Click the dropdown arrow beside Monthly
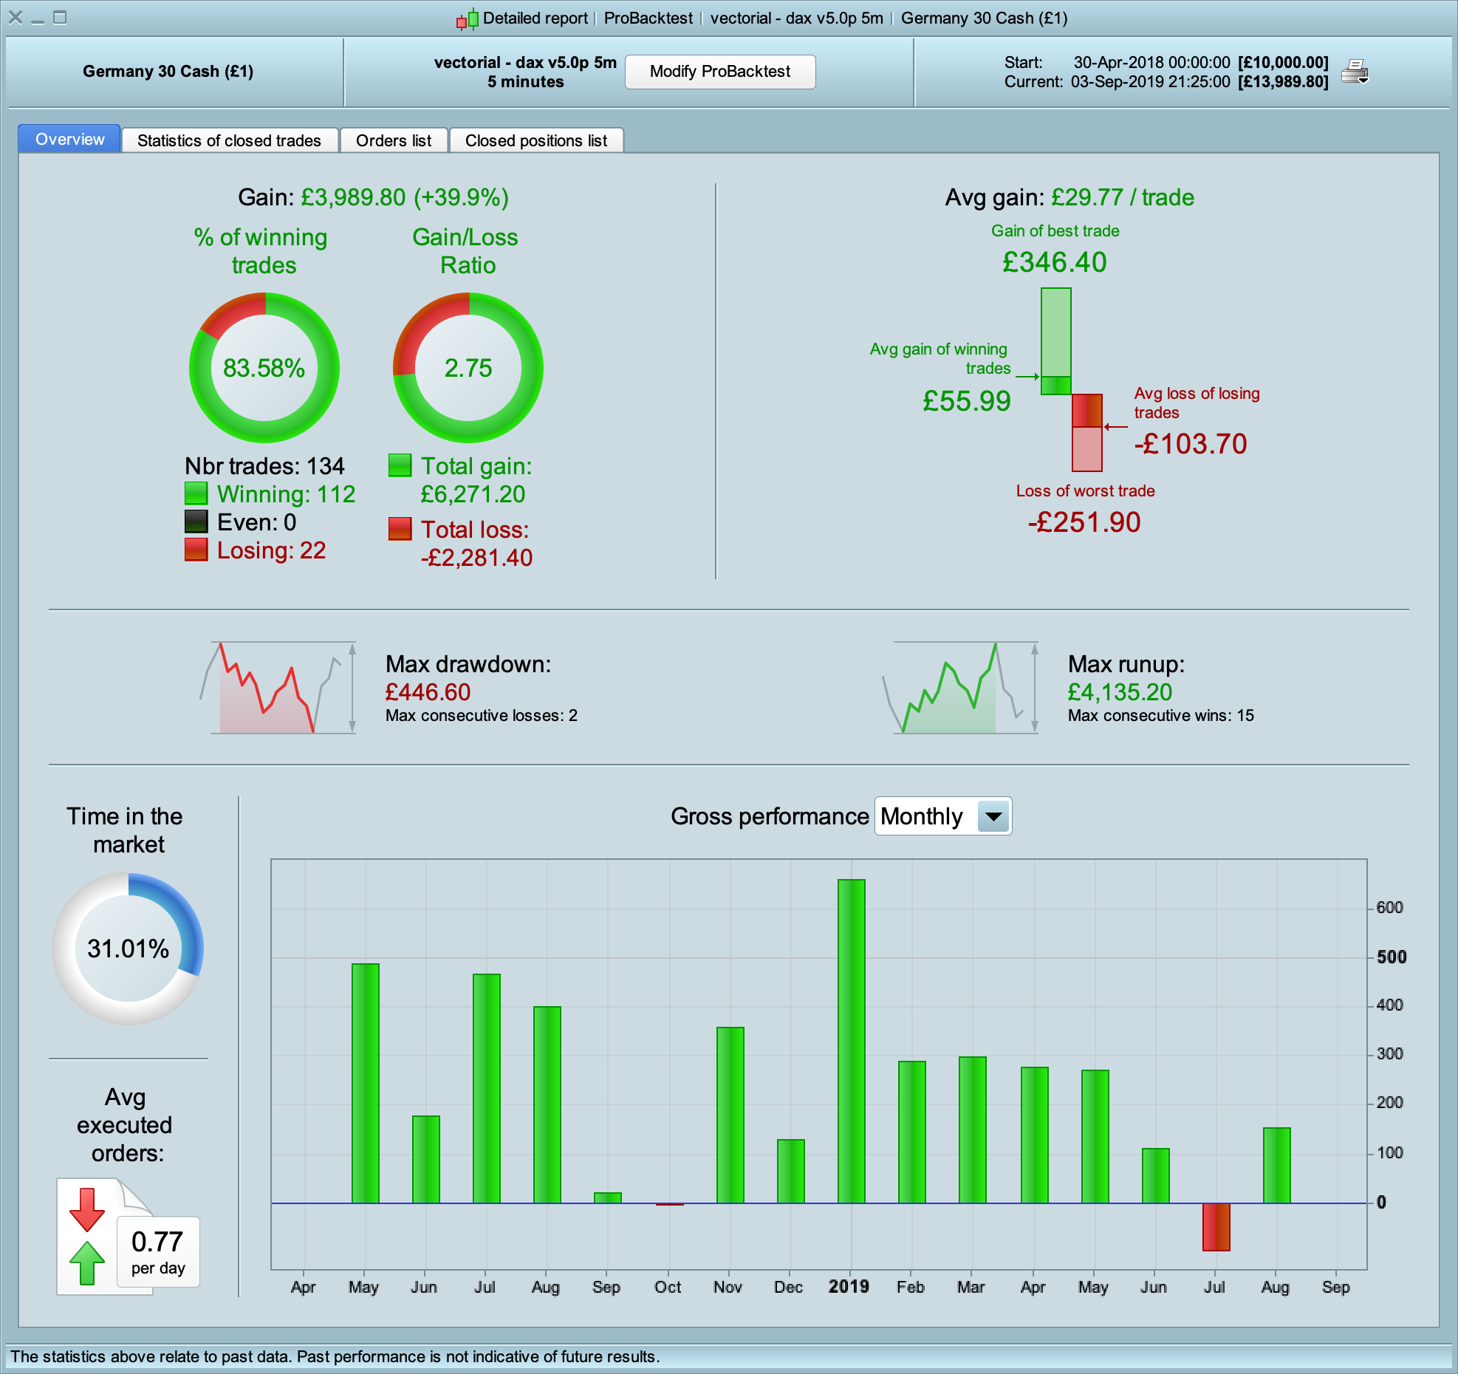Viewport: 1458px width, 1374px height. [993, 816]
